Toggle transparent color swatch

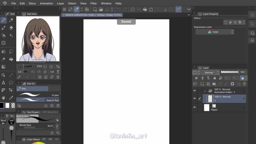[13, 105]
